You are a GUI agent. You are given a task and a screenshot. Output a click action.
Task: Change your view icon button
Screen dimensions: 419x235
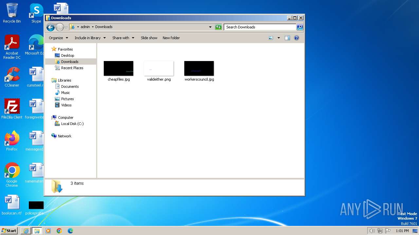pyautogui.click(x=271, y=38)
